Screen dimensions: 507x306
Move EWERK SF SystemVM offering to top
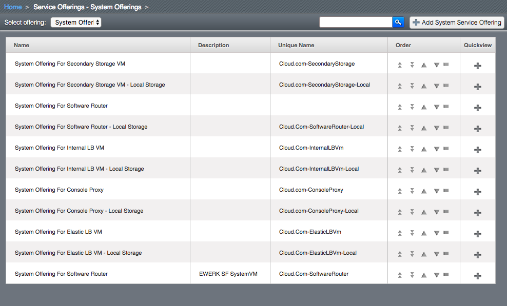click(x=400, y=275)
